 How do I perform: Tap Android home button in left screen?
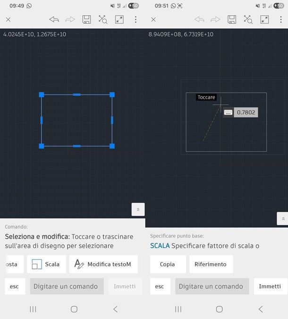click(74, 309)
